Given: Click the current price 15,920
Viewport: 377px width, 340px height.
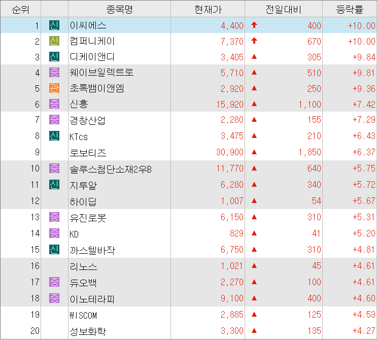Looking at the screenshot, I should [230, 104].
